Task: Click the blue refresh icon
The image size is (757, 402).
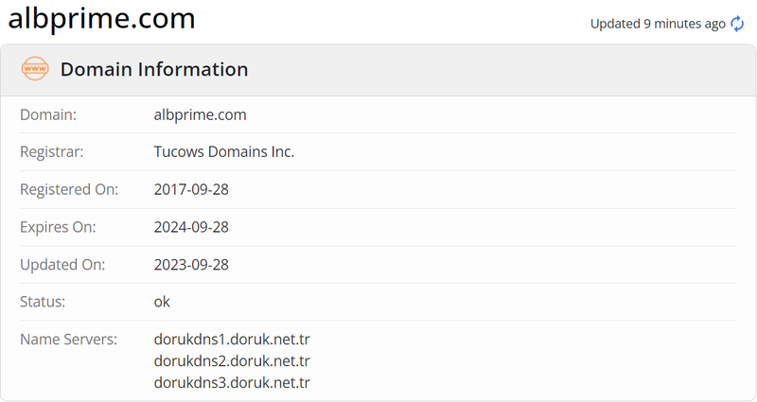Action: tap(737, 24)
